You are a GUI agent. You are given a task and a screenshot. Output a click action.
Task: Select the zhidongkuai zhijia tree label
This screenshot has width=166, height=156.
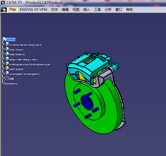pyautogui.click(x=30, y=64)
